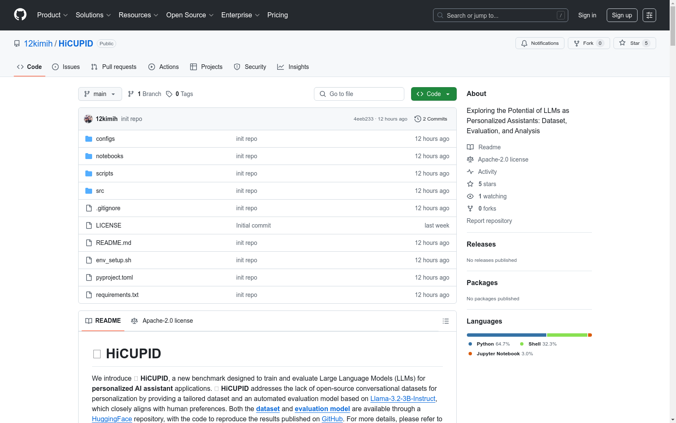Click the scripts folder icon

89,173
